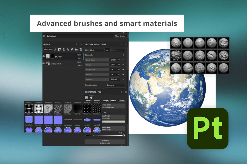Select the pt_edge layer black mask thumbnail

[x=52, y=56]
